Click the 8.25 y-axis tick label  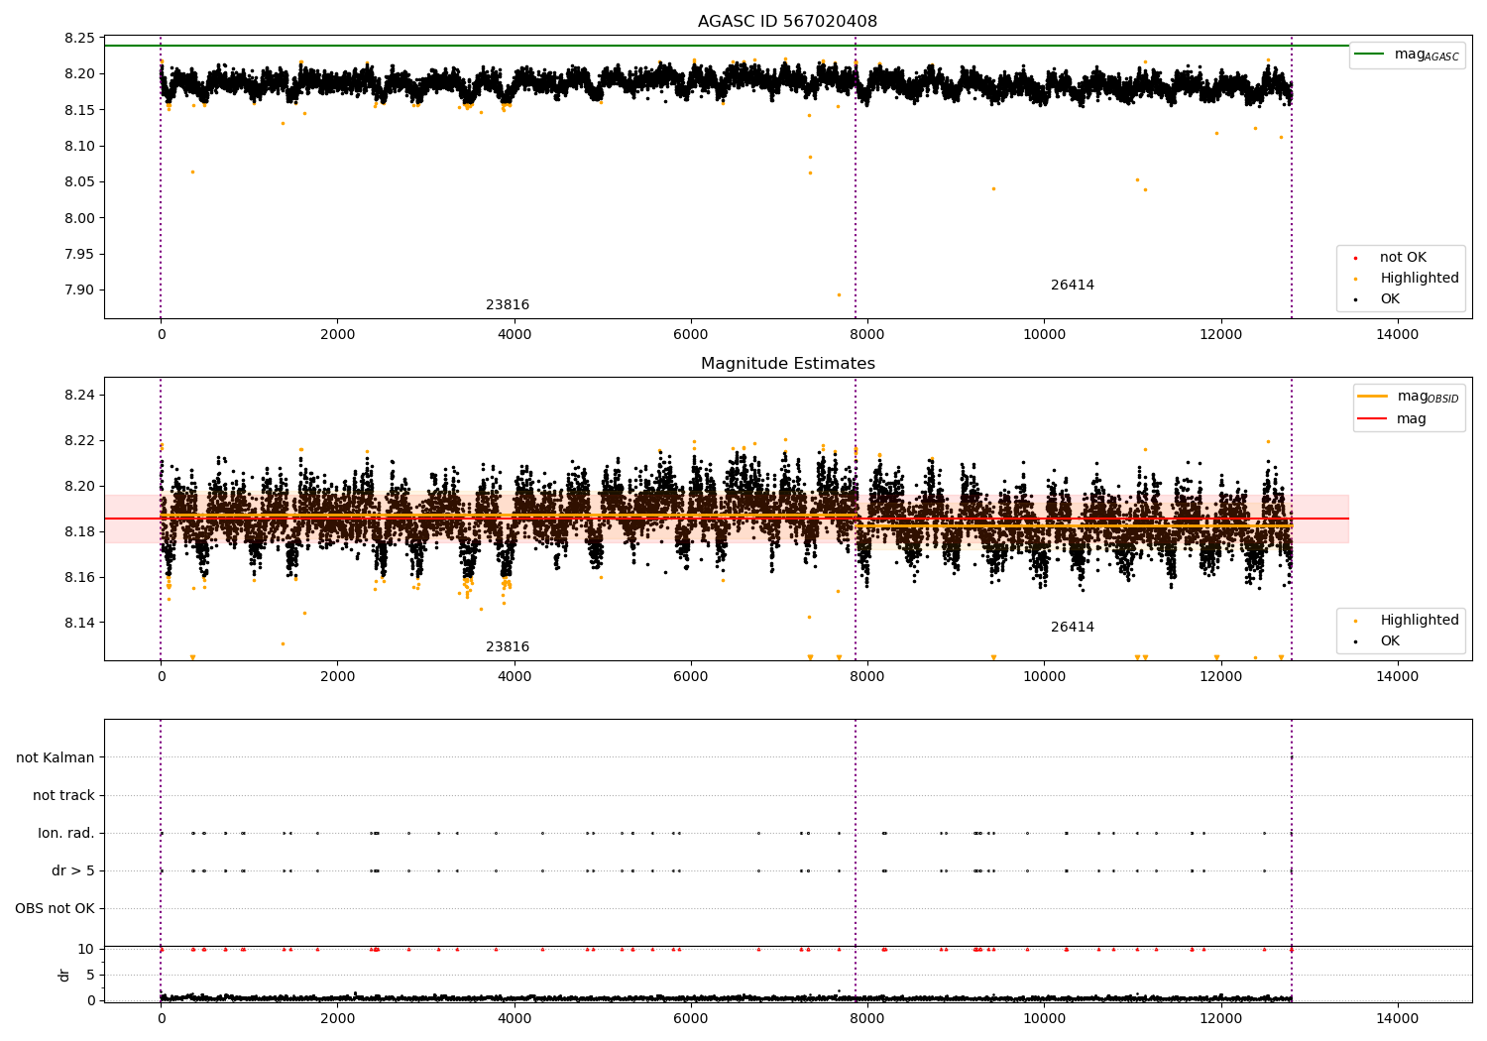coord(79,38)
